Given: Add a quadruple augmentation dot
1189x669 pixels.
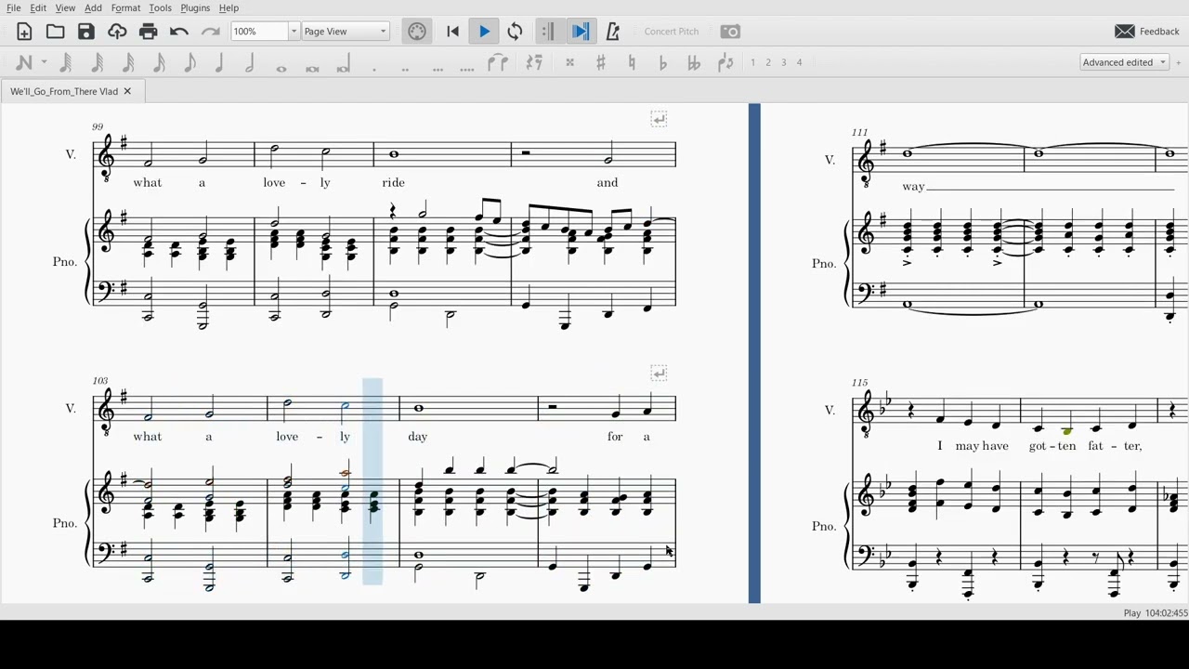Looking at the screenshot, I should point(467,68).
